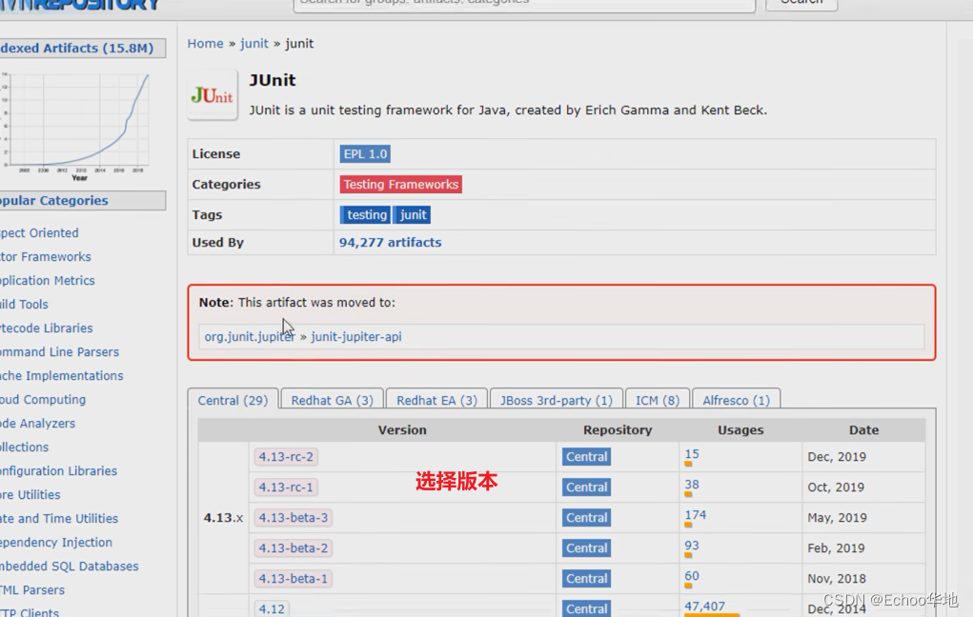
Task: Open version 4.13-beta-2
Action: tap(293, 547)
